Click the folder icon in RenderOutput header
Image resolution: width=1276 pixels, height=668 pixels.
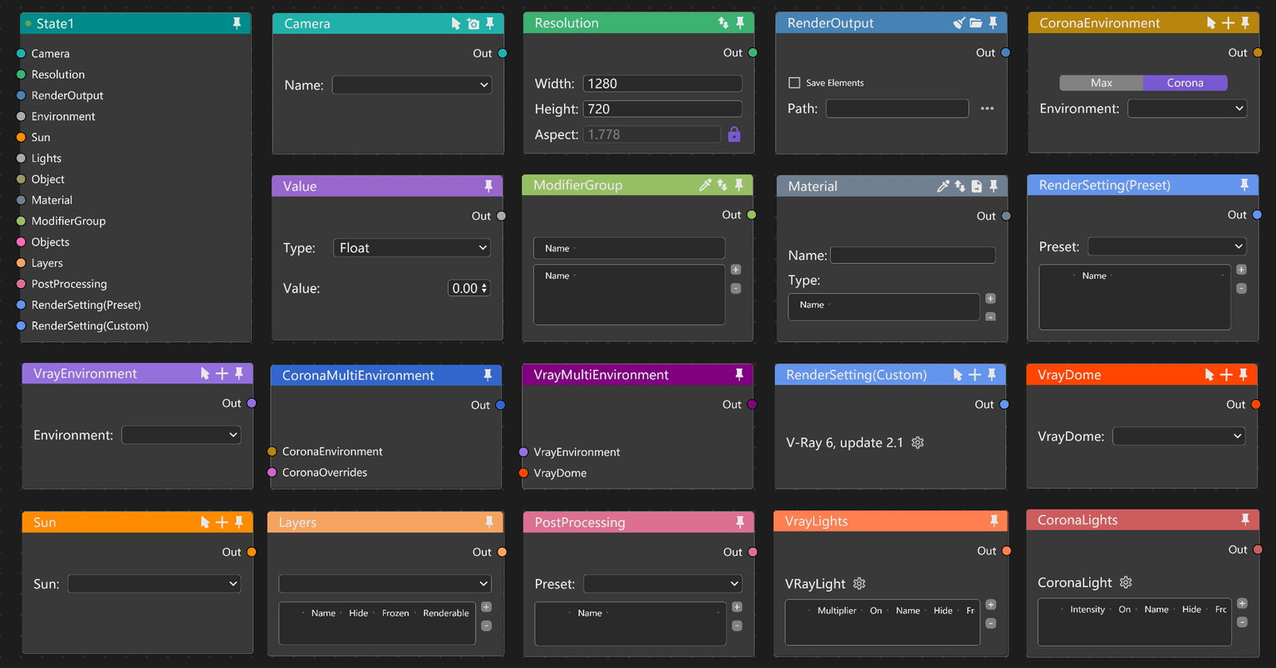pyautogui.click(x=975, y=23)
